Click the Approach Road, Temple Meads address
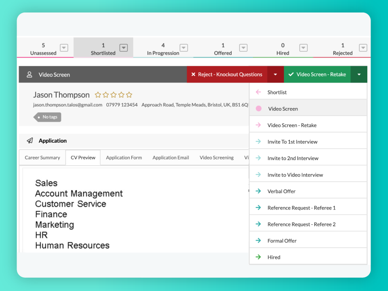Image resolution: width=388 pixels, height=291 pixels. click(195, 105)
